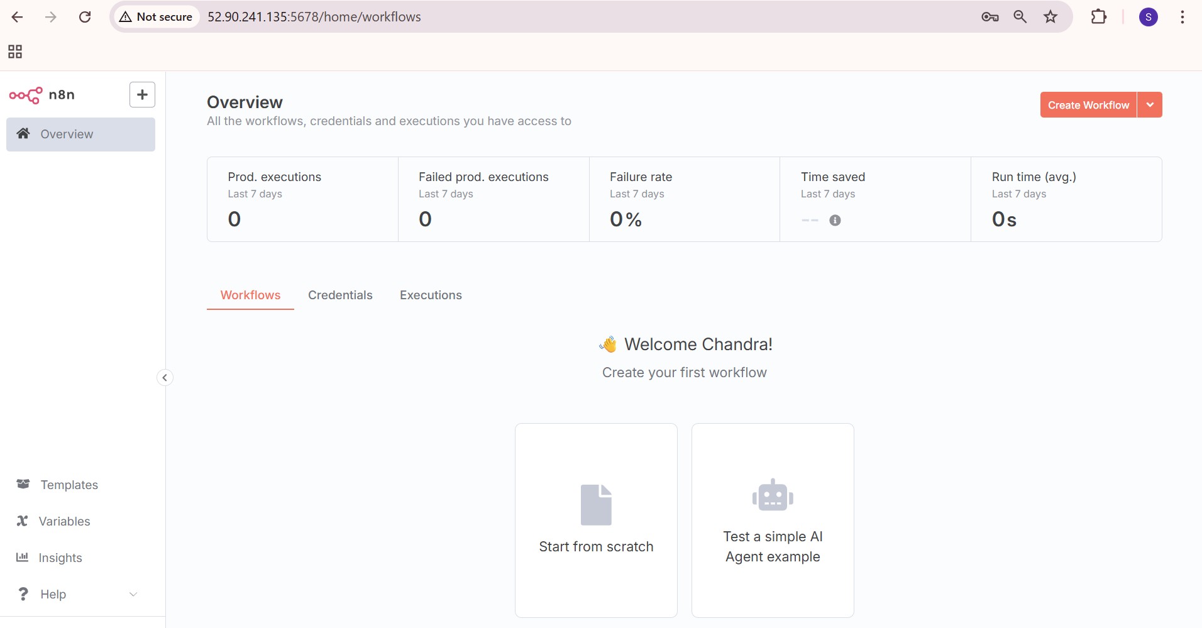Switch to the Credentials tab
Viewport: 1202px width, 628px height.
pos(340,295)
